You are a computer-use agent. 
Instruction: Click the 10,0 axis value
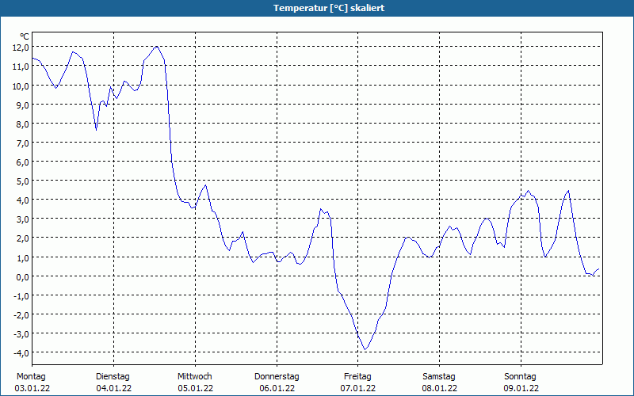pyautogui.click(x=21, y=86)
